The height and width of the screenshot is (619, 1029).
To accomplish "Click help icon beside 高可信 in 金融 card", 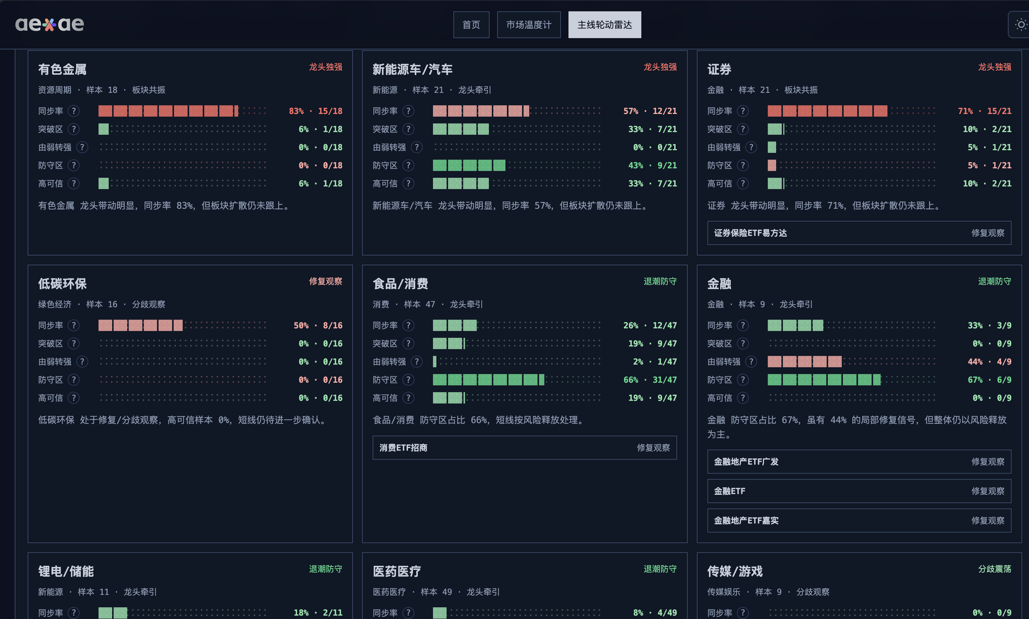I will [743, 398].
